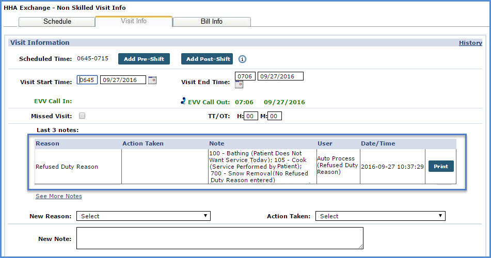Open the New Reason dropdown
This screenshot has height=258, width=491.
coord(144,216)
